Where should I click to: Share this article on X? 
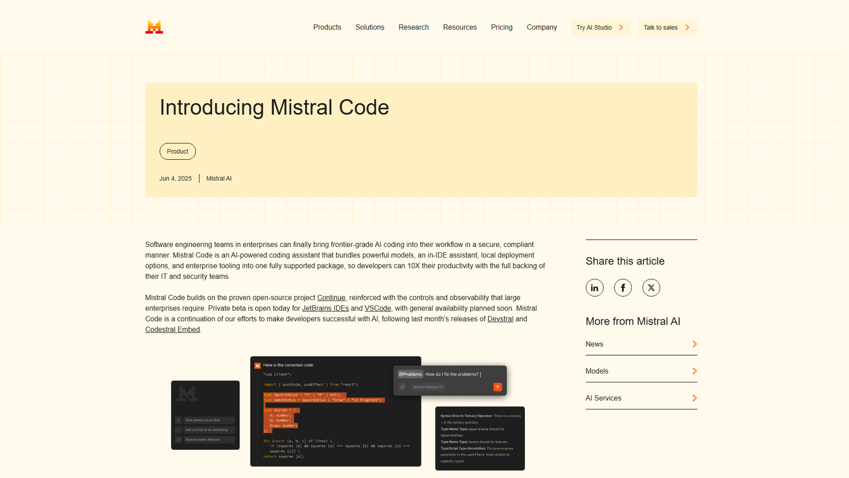click(651, 287)
